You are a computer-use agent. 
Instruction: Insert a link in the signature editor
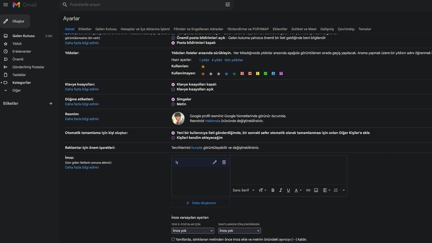(x=308, y=190)
